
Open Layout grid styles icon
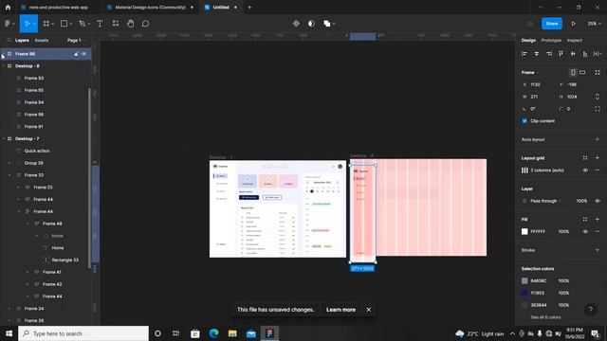(x=585, y=158)
